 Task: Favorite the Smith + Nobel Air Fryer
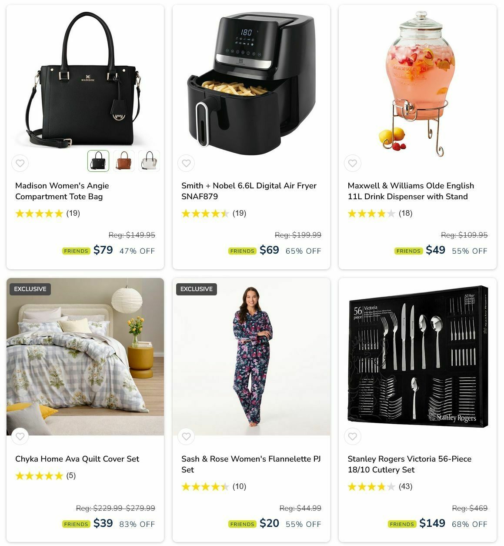pyautogui.click(x=186, y=164)
